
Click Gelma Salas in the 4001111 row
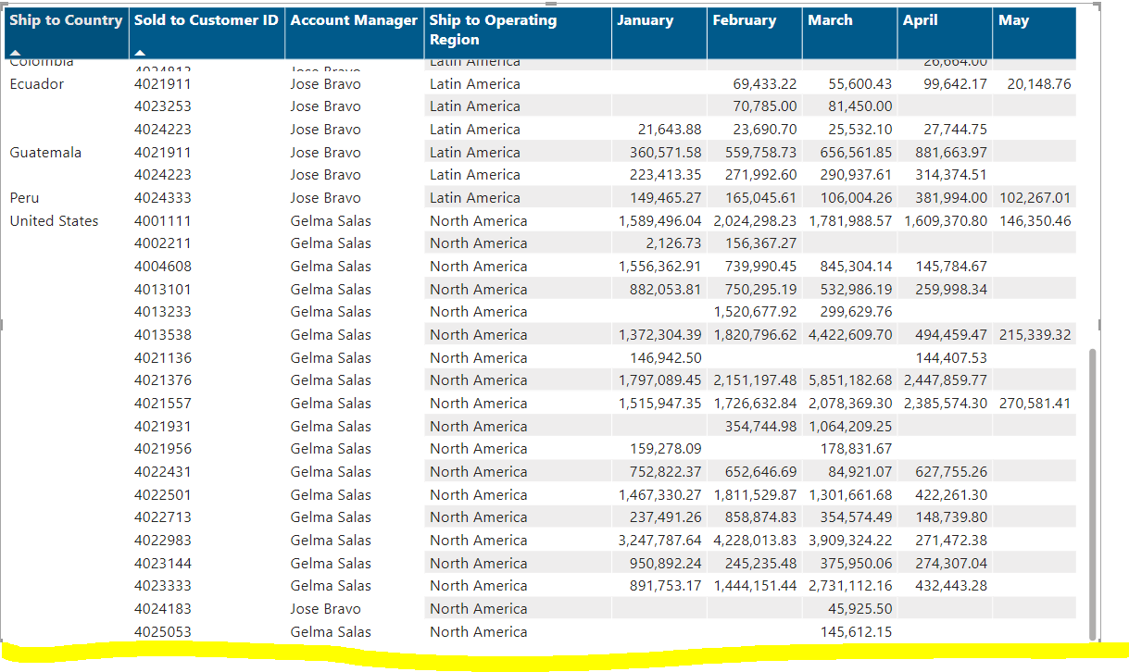click(331, 221)
